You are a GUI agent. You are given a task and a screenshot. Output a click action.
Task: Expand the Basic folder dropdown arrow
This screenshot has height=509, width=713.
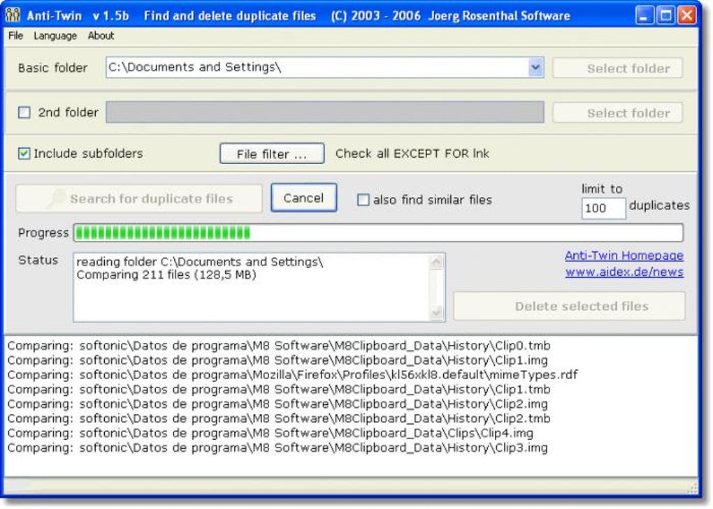pos(535,67)
